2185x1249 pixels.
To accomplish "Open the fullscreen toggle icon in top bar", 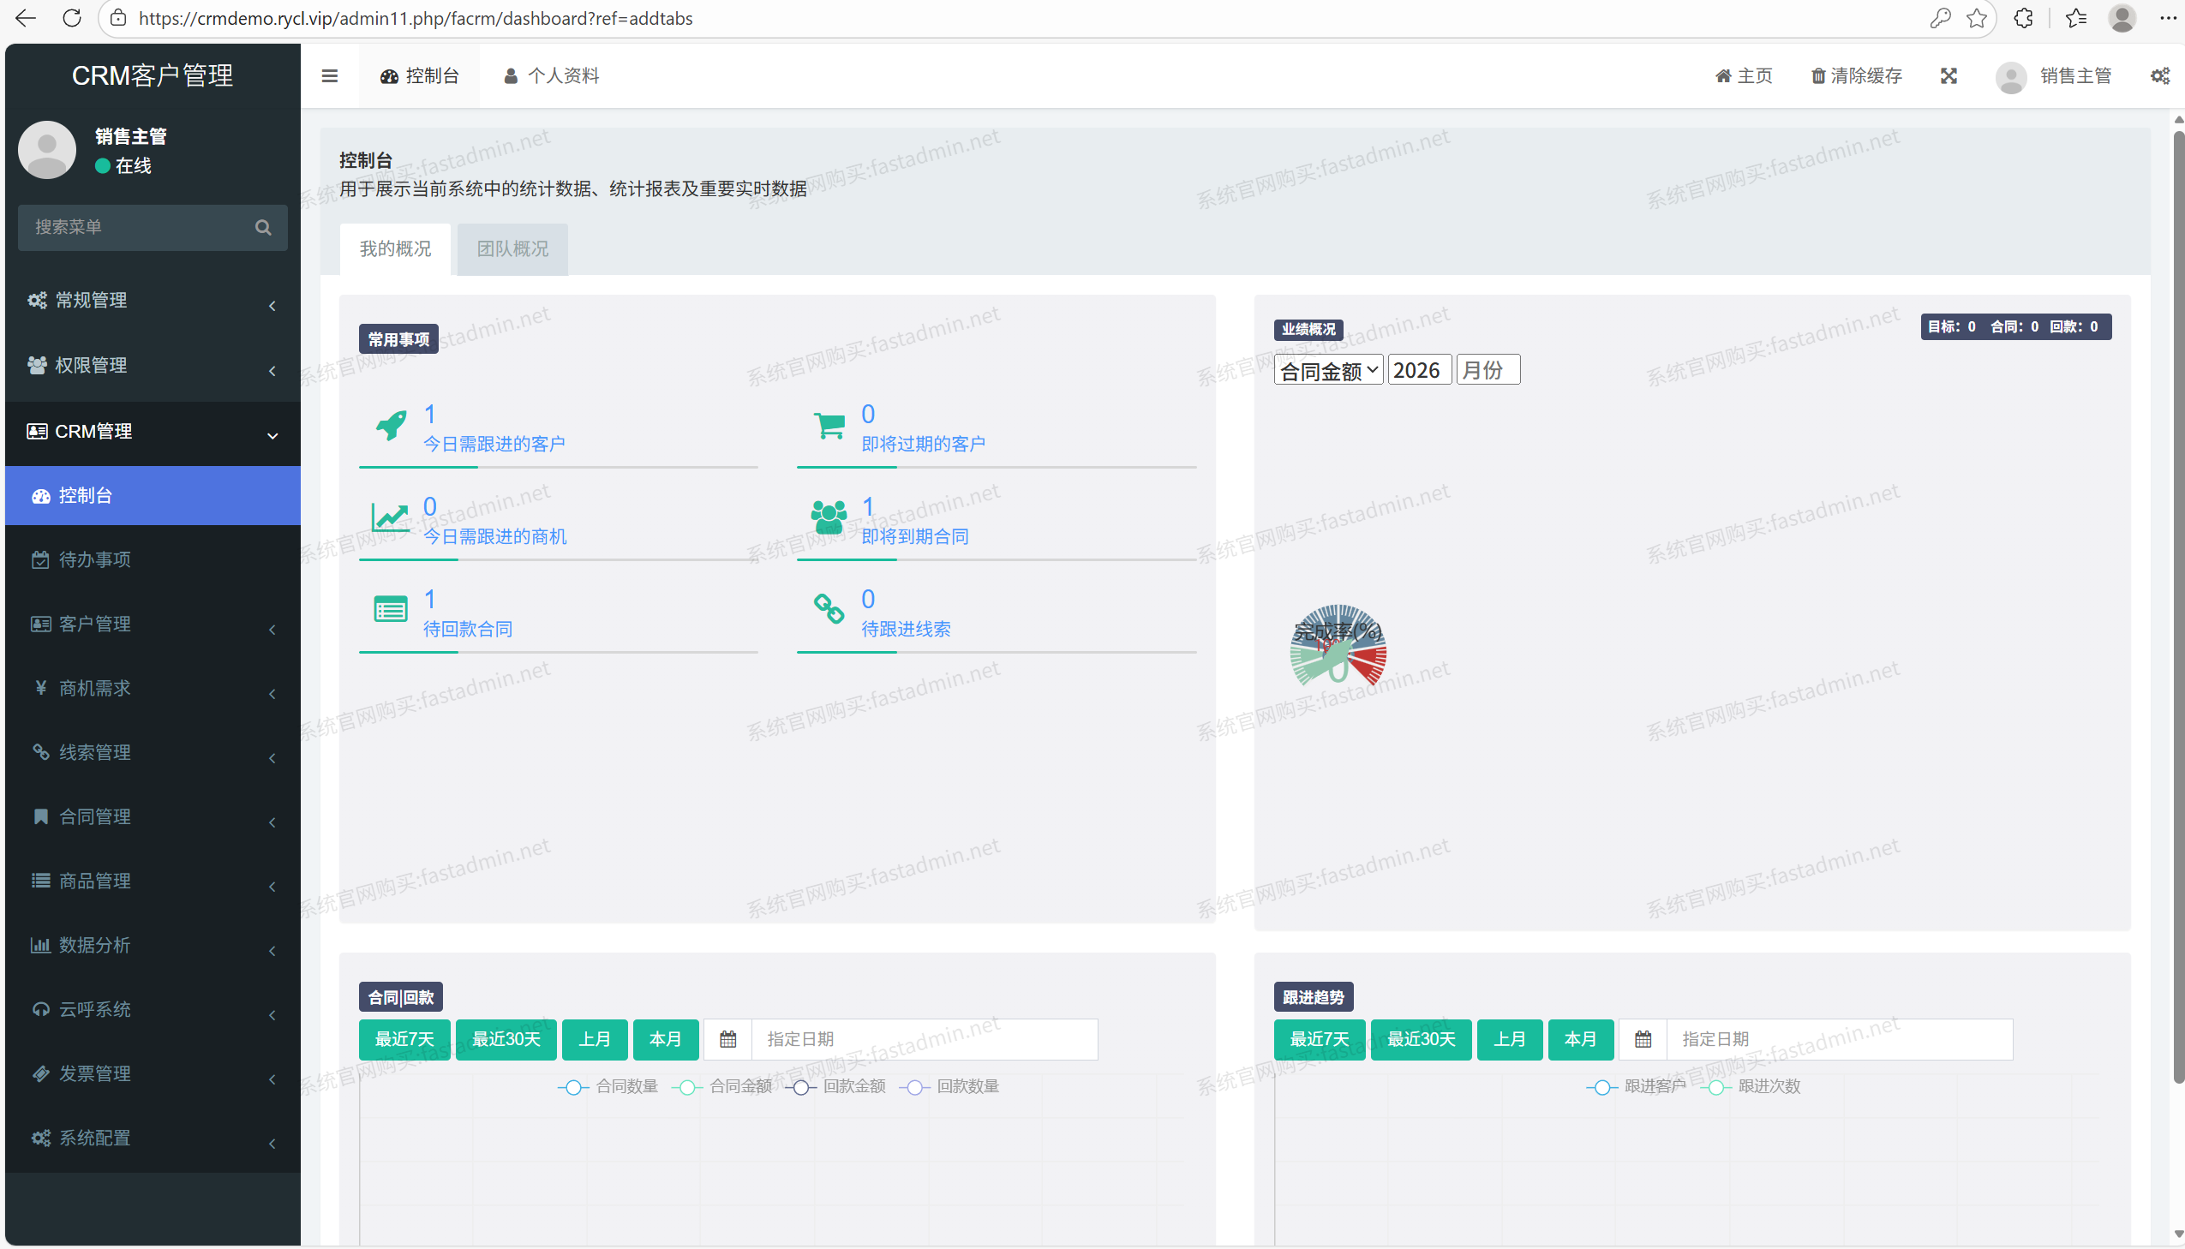I will coord(1949,75).
